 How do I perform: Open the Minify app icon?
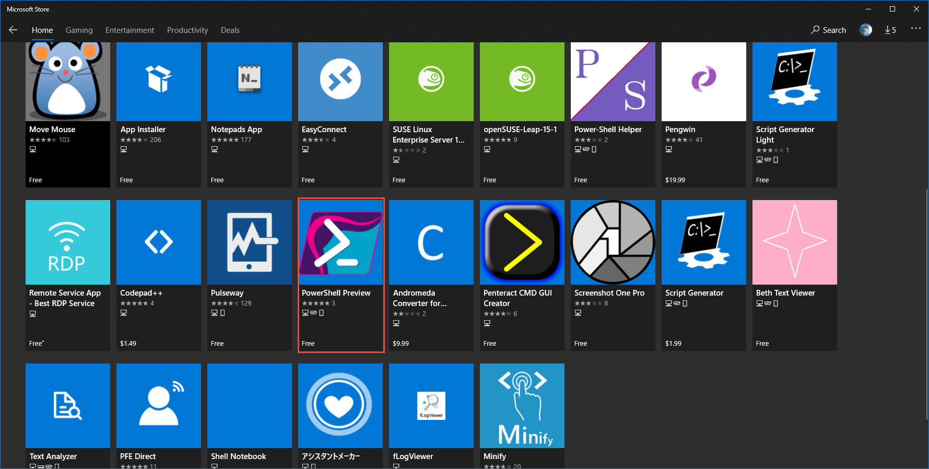tap(522, 406)
